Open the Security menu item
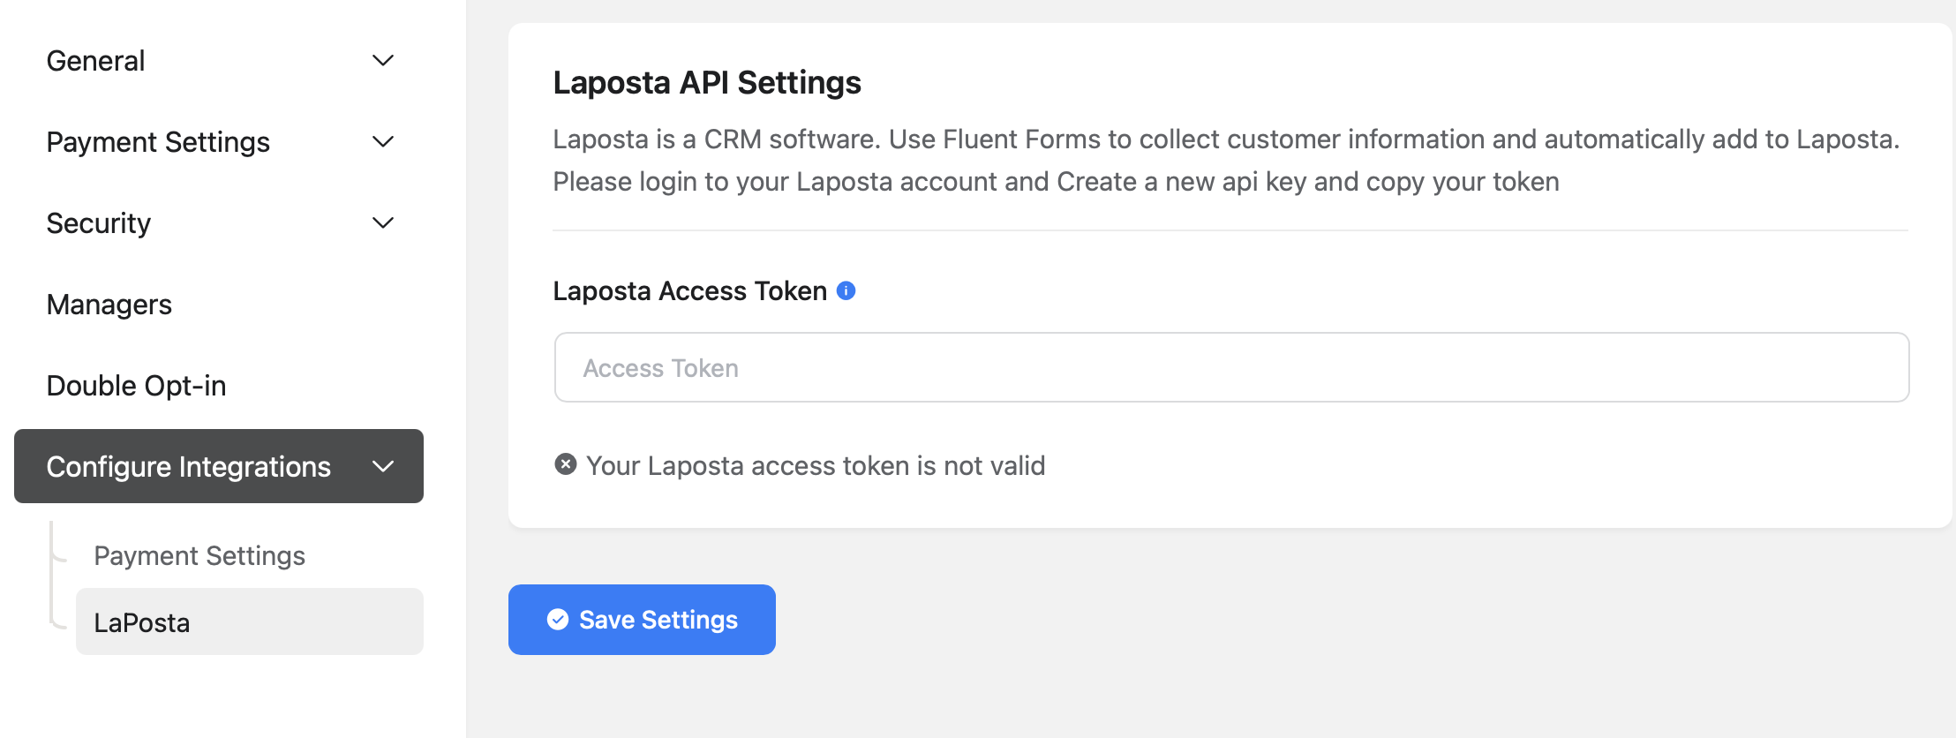This screenshot has height=738, width=1956. point(219,223)
